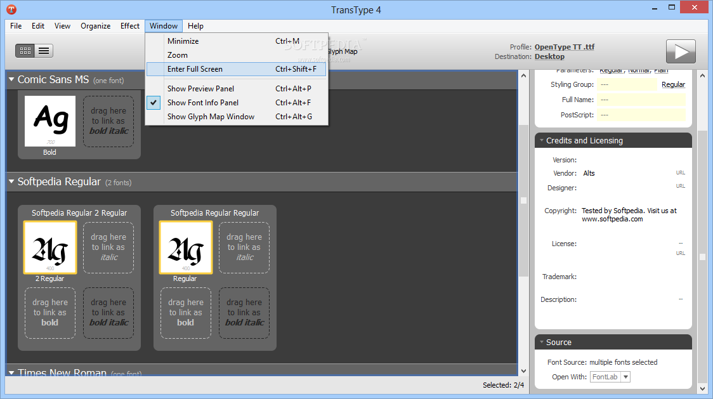
Task: Open the Effect menu
Action: (129, 26)
